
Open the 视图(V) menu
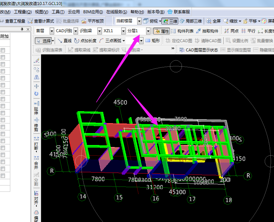pyautogui.click(x=42, y=12)
